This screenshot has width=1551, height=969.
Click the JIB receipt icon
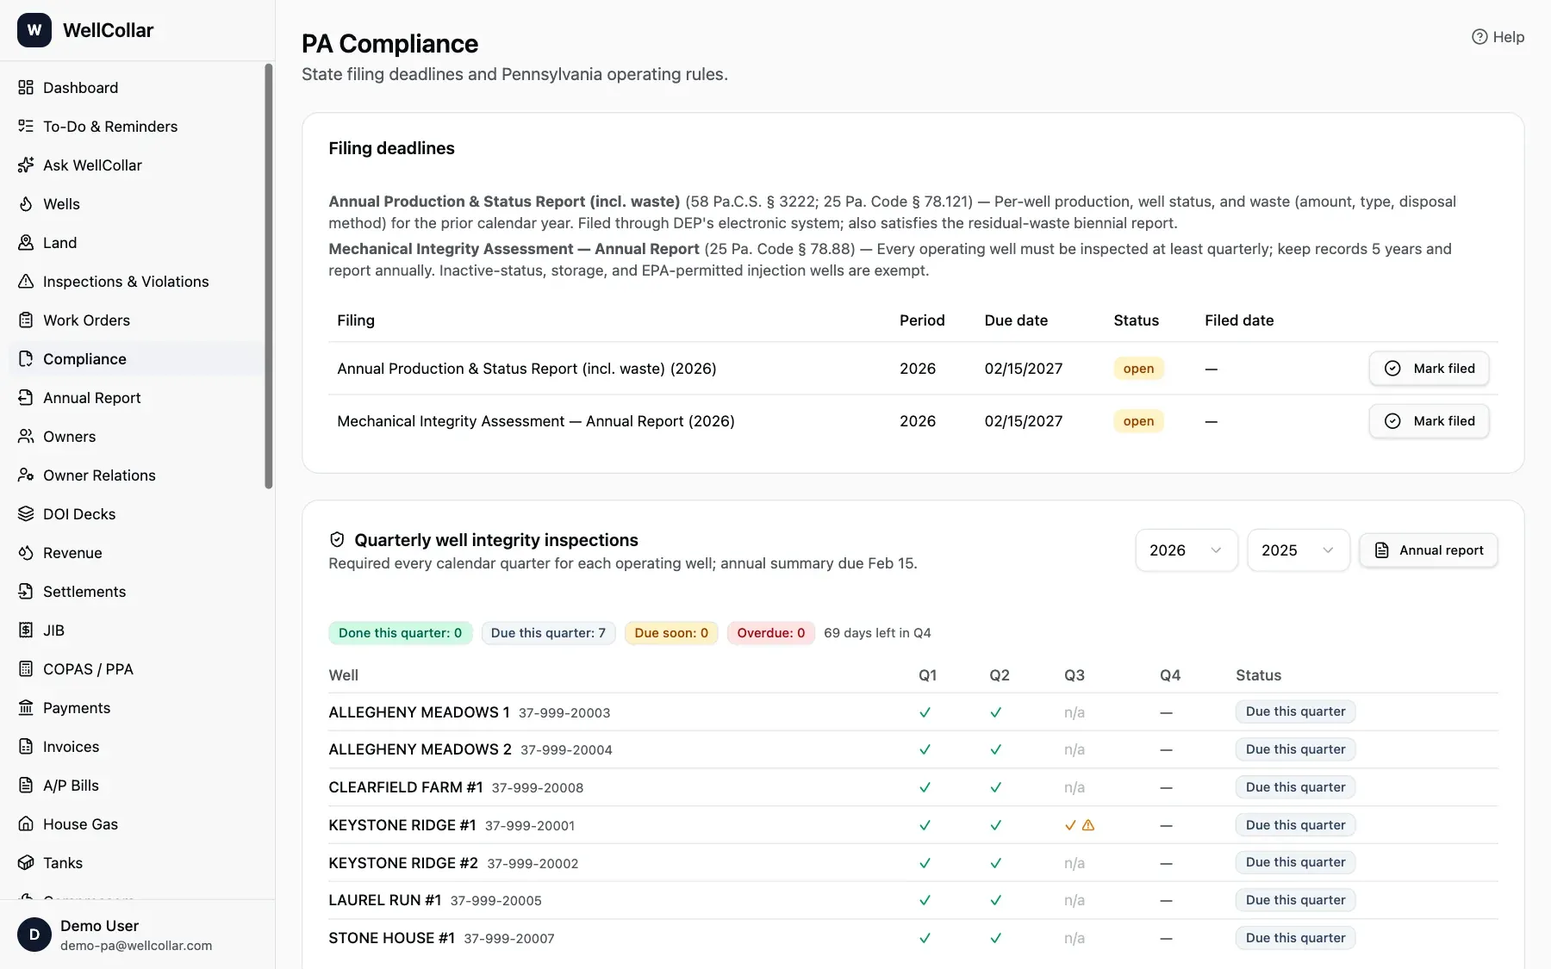pos(26,630)
